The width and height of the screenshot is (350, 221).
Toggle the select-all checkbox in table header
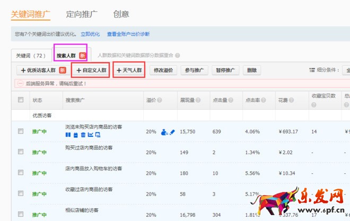point(21,100)
